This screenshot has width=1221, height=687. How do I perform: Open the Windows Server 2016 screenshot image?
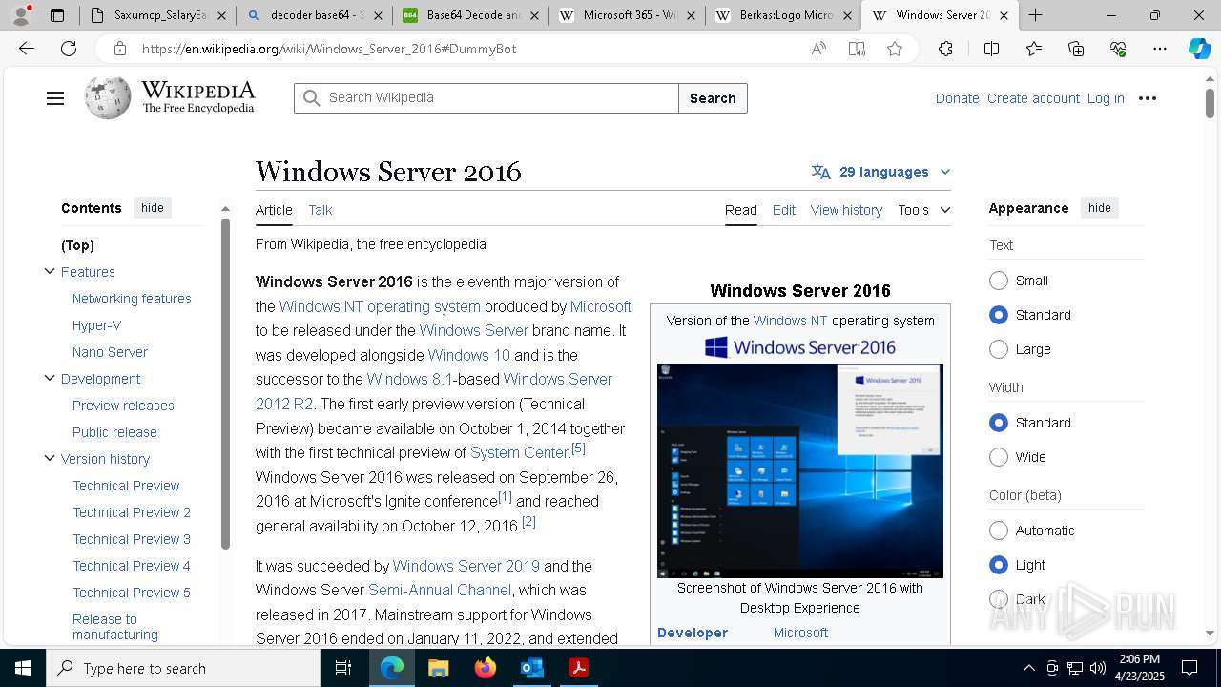(x=800, y=470)
